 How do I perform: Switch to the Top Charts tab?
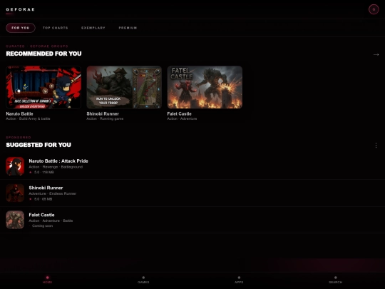click(x=55, y=28)
